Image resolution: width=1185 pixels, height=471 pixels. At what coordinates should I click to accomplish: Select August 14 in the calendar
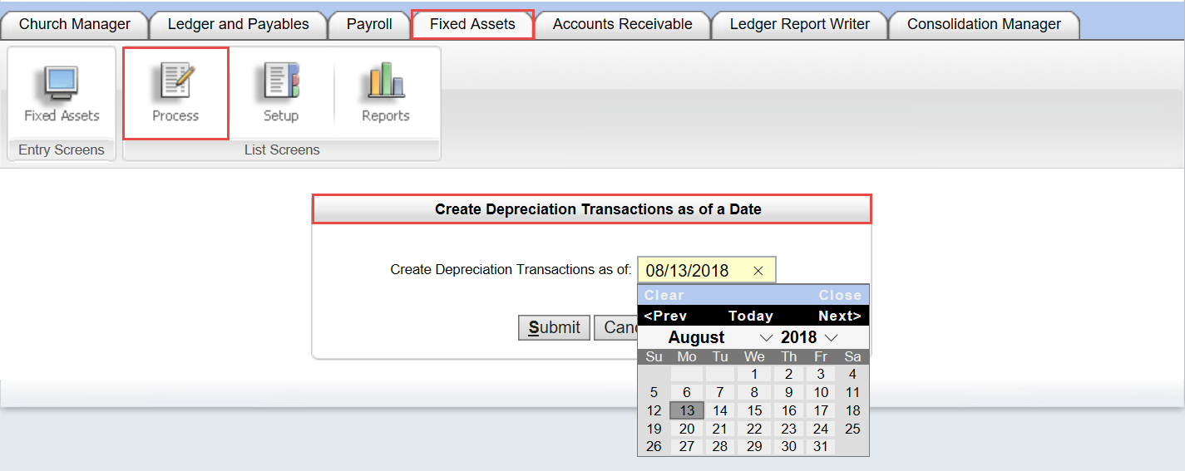coord(720,411)
